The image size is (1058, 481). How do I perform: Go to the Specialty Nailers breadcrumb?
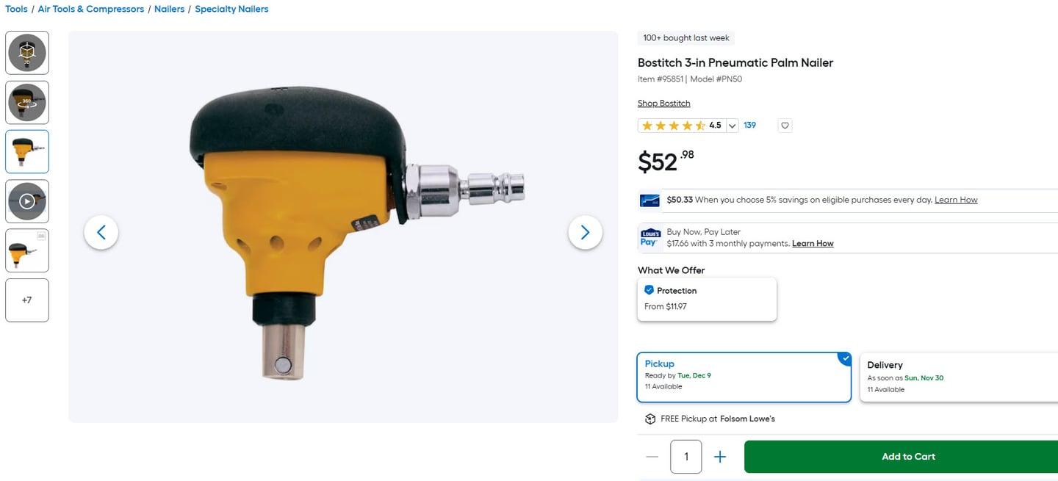click(231, 10)
